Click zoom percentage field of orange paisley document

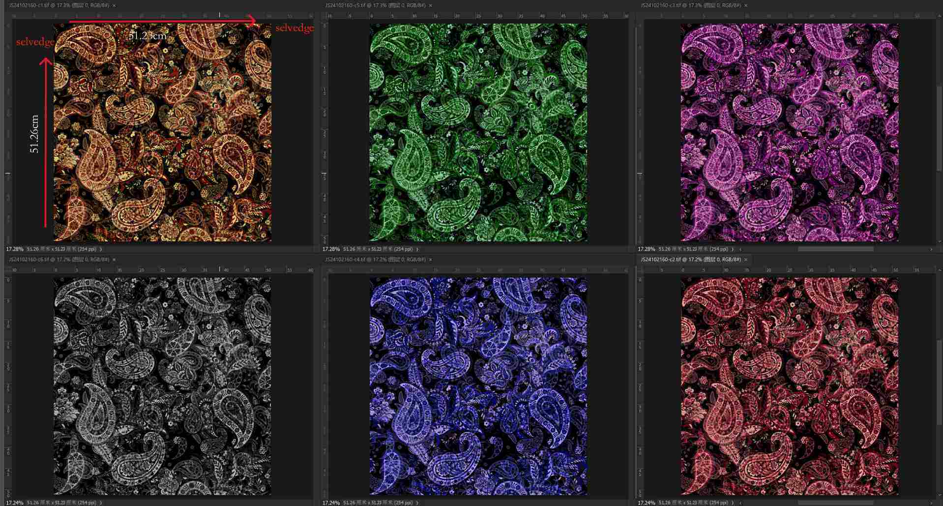(14, 249)
